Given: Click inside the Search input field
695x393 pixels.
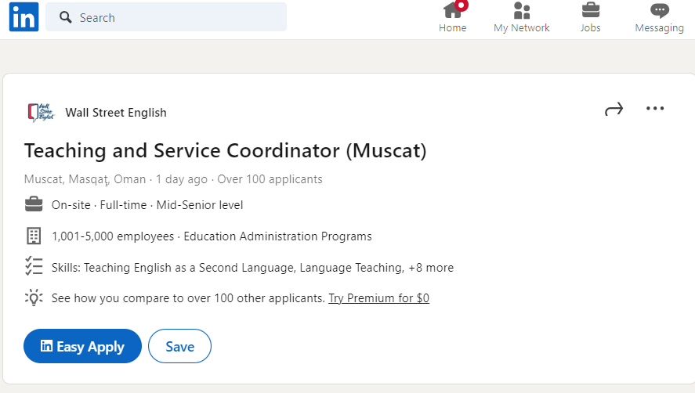Looking at the screenshot, I should click(x=166, y=17).
